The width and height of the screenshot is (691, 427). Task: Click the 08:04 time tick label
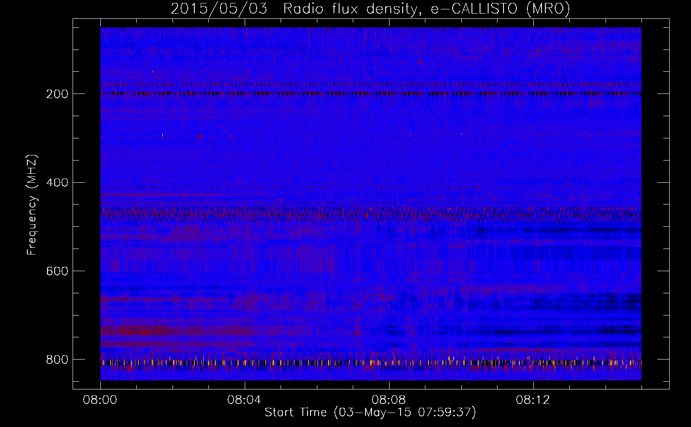point(245,400)
